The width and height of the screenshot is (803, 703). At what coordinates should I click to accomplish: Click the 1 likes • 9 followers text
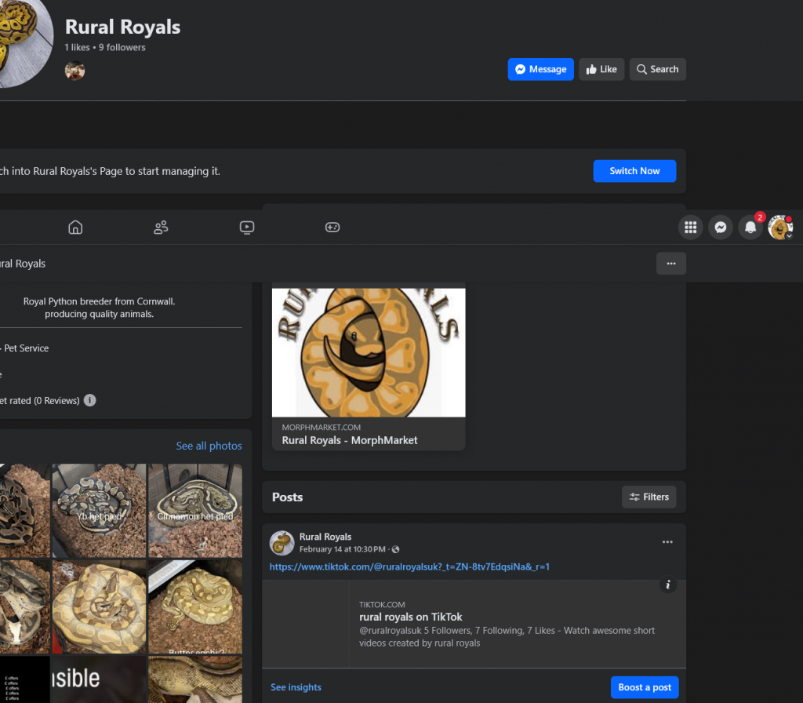(105, 47)
